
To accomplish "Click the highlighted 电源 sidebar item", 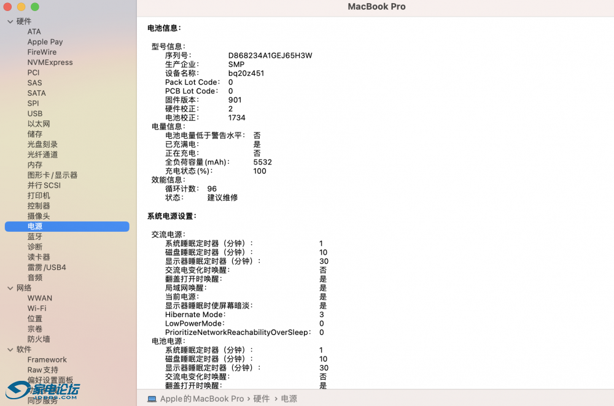I will 67,226.
